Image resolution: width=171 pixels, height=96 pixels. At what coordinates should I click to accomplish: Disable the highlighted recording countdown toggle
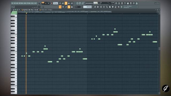(x=66, y=3)
